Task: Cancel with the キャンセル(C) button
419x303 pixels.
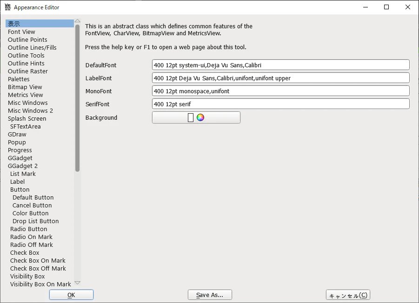Action: point(348,295)
